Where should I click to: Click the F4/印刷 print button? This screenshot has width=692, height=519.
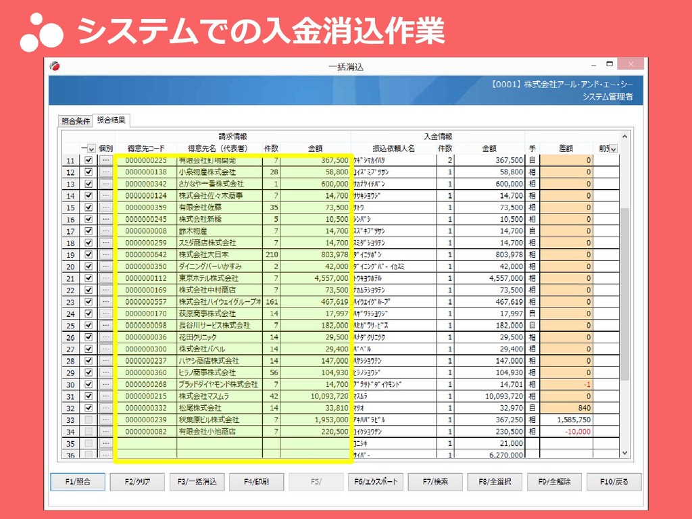click(x=256, y=482)
